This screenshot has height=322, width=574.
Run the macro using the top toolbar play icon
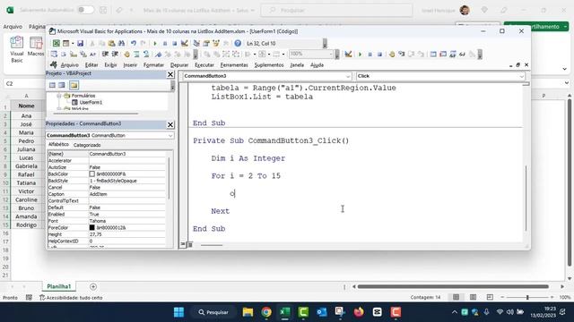(x=155, y=44)
